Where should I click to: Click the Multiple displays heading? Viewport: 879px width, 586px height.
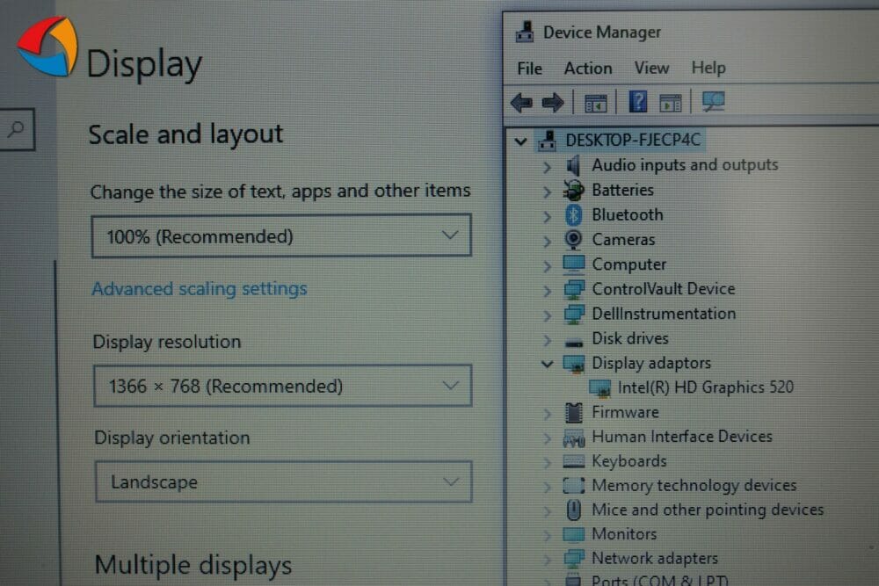[193, 565]
